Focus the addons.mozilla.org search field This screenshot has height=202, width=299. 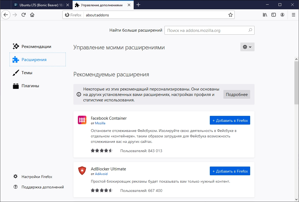209,30
